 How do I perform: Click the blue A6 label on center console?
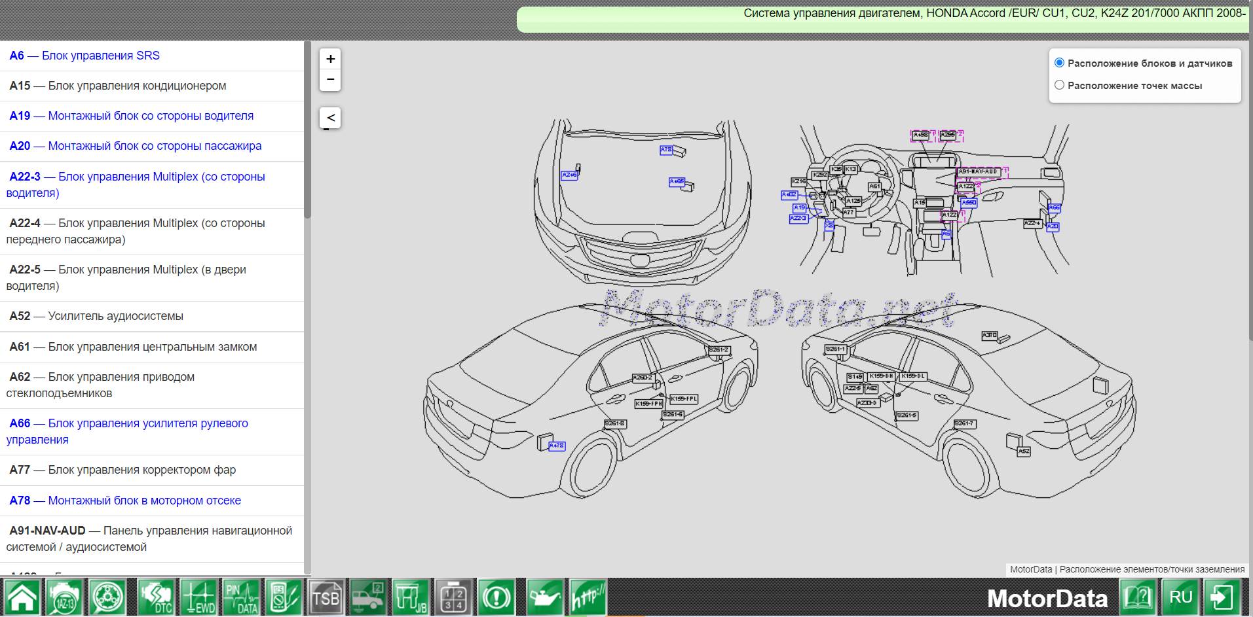tap(946, 234)
